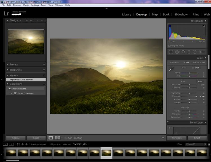The image size is (211, 162).
Task: Expand the Smart Collections tree item
Action: pyautogui.click(x=12, y=93)
